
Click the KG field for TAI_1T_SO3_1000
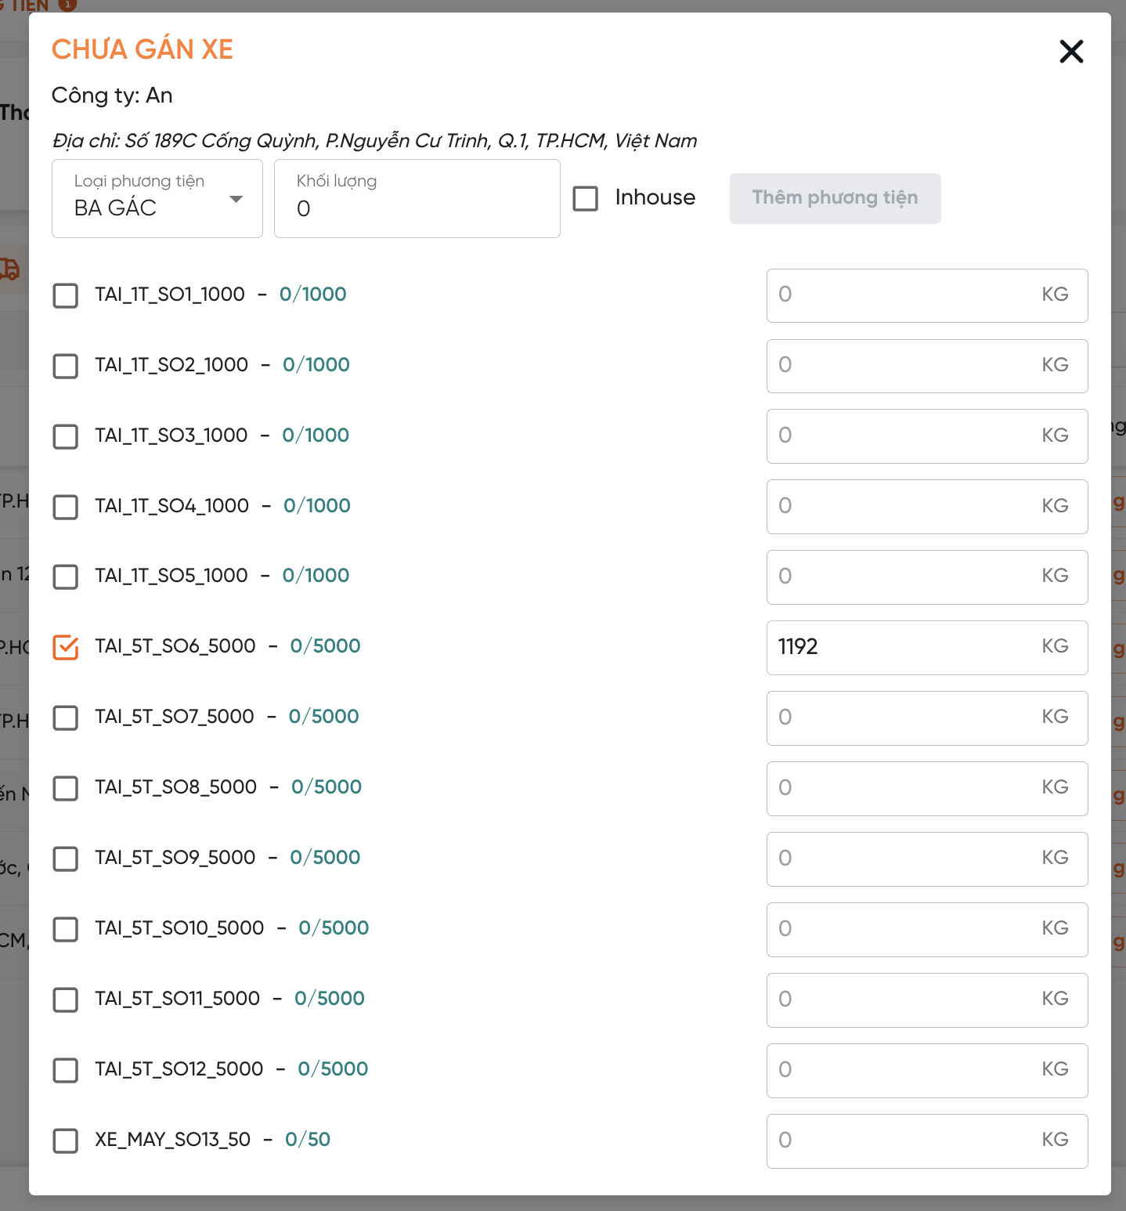coord(927,436)
